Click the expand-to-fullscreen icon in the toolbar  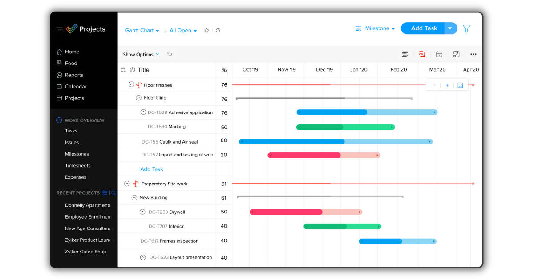click(x=456, y=54)
